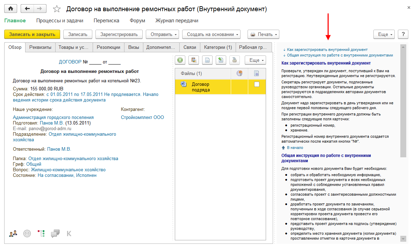Open the Общий security stamp link

[x=34, y=164]
